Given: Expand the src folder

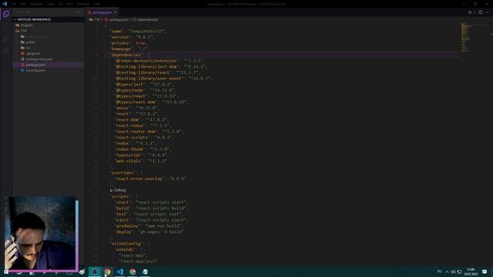Looking at the screenshot, I should tap(29, 48).
